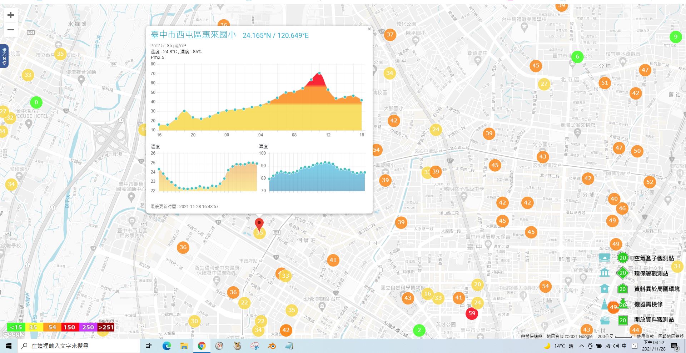The height and width of the screenshot is (353, 686).
Task: Click the 資料異於周圍環境 legend house icon
Action: click(605, 288)
